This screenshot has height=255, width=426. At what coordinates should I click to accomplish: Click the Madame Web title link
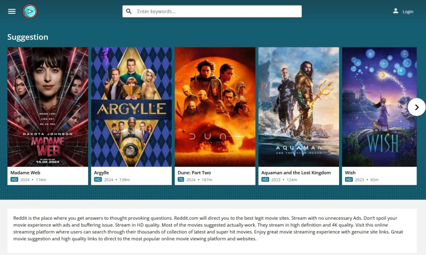point(25,173)
